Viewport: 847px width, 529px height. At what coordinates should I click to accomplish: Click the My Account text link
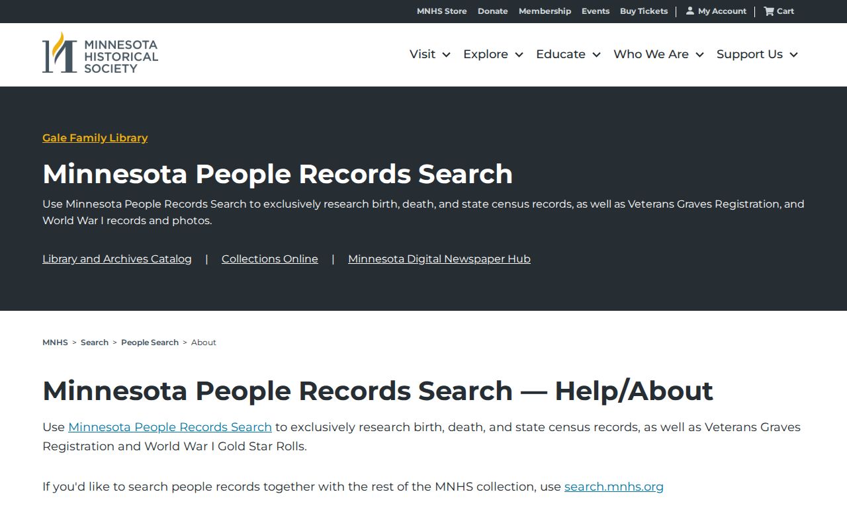722,11
